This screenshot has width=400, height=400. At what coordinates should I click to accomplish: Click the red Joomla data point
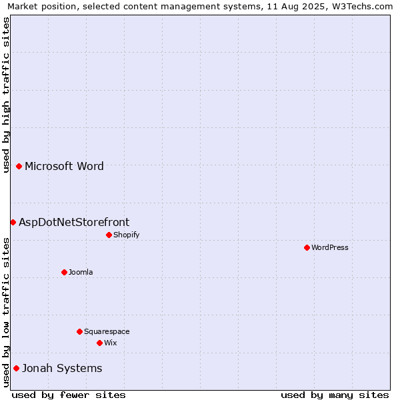(x=64, y=272)
